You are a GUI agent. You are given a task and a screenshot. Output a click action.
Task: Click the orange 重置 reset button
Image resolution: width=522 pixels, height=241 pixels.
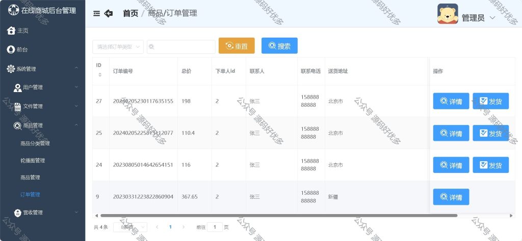237,46
